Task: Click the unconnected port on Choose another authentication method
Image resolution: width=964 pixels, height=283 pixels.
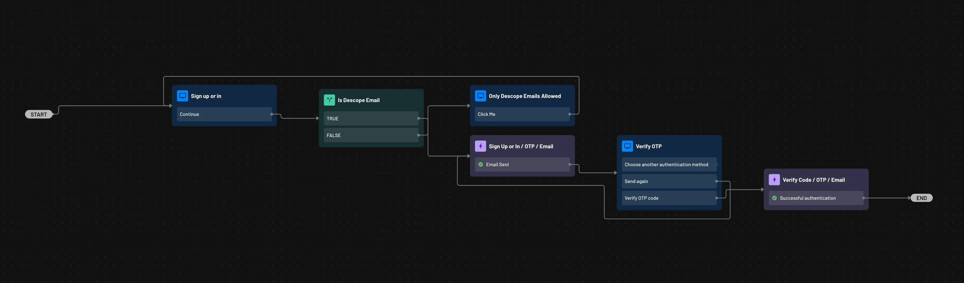Action: coord(716,164)
